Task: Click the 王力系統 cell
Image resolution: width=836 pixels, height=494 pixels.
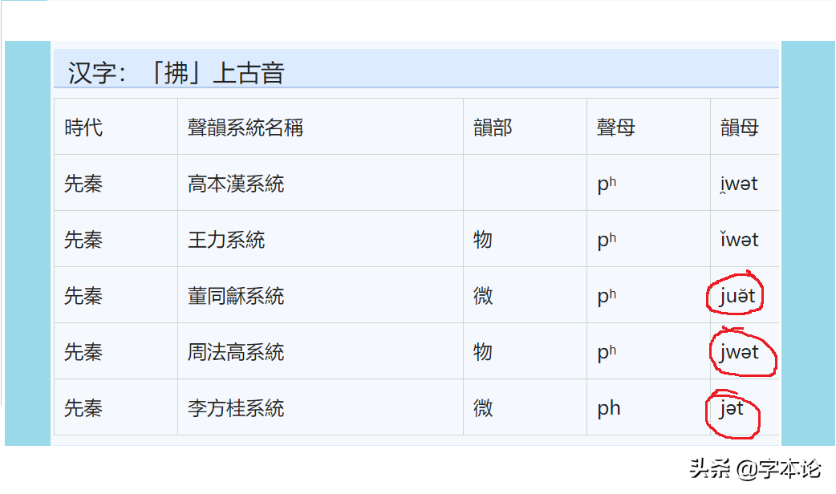Action: pos(226,240)
